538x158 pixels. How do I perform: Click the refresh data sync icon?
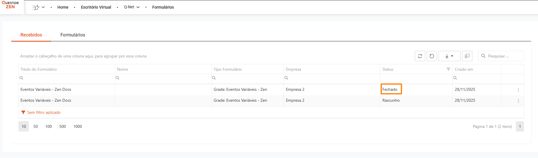420,56
